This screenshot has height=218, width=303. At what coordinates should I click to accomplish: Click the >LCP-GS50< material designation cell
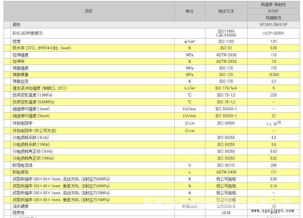coord(273,33)
